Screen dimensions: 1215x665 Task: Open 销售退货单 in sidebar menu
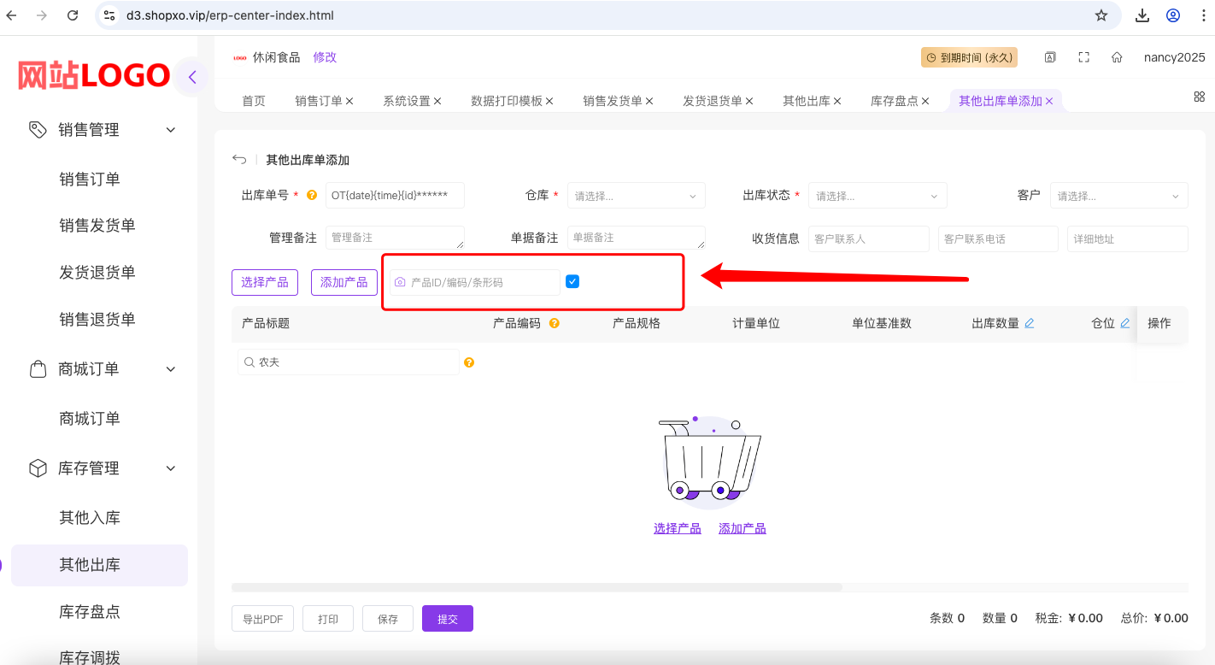point(97,320)
